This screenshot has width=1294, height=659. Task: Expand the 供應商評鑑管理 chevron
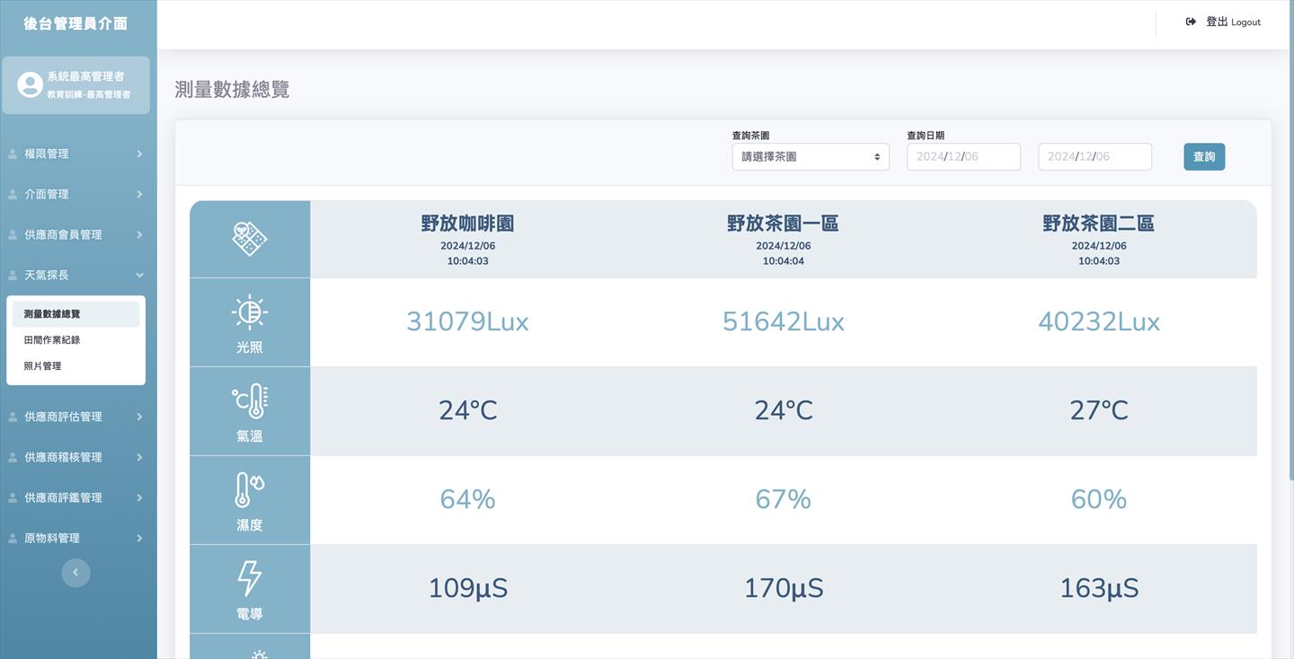pos(139,498)
